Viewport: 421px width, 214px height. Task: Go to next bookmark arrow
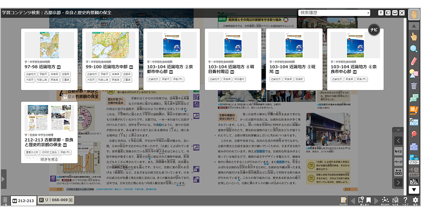(376, 200)
